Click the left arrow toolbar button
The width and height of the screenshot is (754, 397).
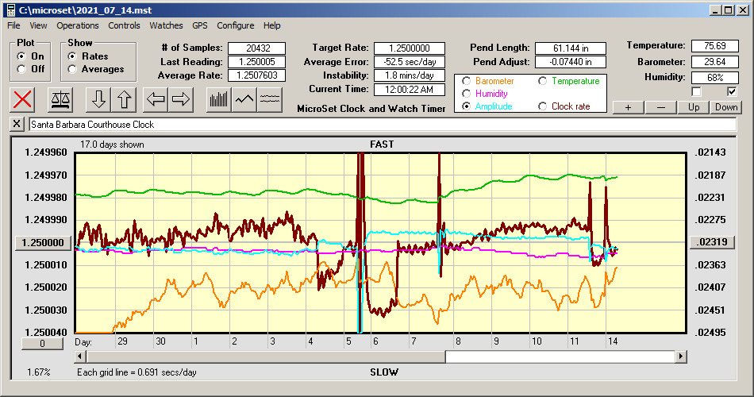click(x=156, y=99)
